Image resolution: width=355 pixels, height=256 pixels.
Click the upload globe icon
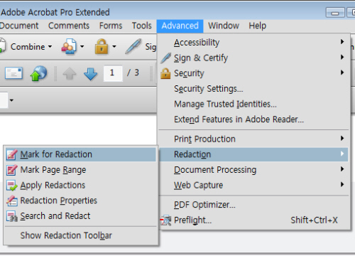pos(38,73)
